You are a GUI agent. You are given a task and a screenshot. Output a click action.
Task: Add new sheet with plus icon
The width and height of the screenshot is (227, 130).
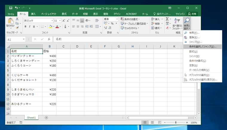46,118
